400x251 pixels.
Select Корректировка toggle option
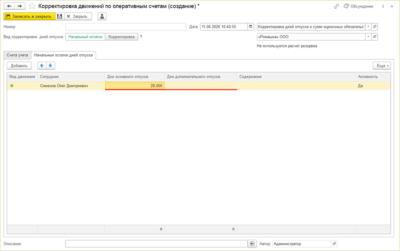click(121, 37)
